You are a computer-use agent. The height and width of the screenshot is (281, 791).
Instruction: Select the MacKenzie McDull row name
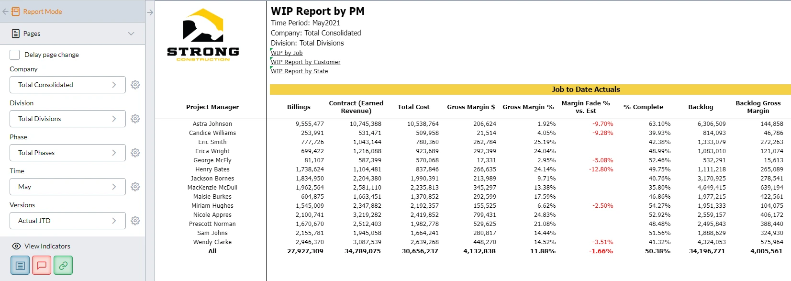(x=212, y=188)
